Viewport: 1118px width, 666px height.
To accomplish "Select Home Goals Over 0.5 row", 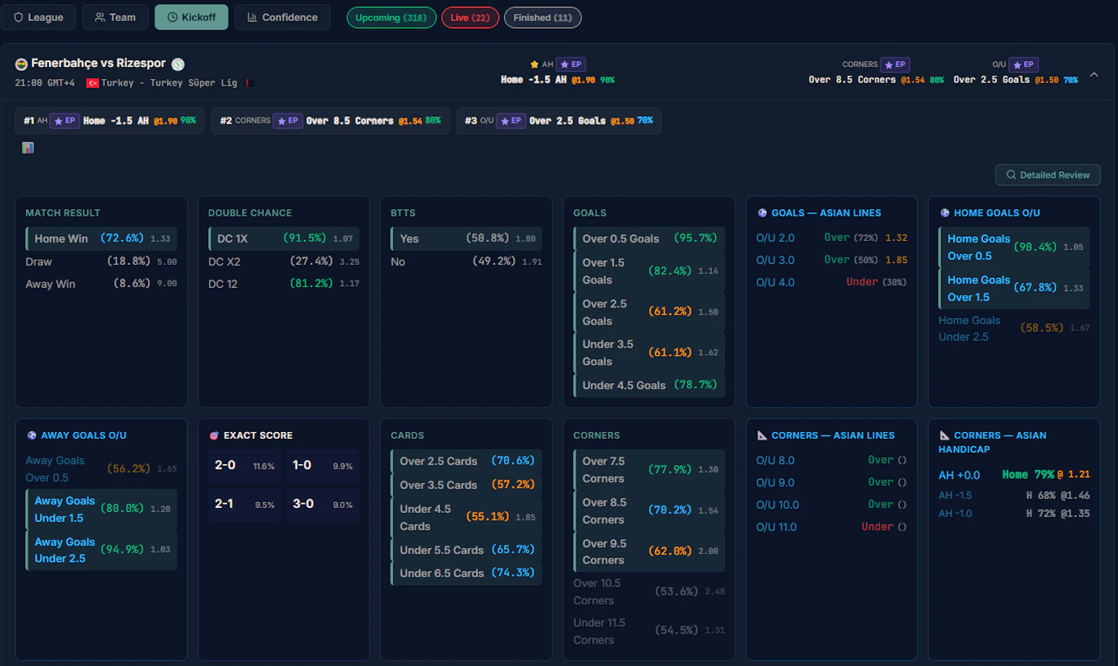I will click(x=1014, y=247).
